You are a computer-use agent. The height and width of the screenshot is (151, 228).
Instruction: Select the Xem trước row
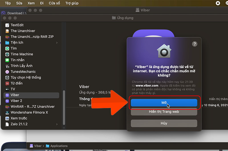pos(31,119)
